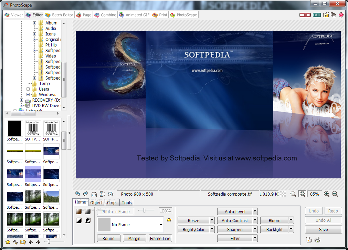The width and height of the screenshot is (348, 250).
Task: Click the frame opacity slider handle
Action: (x=144, y=210)
